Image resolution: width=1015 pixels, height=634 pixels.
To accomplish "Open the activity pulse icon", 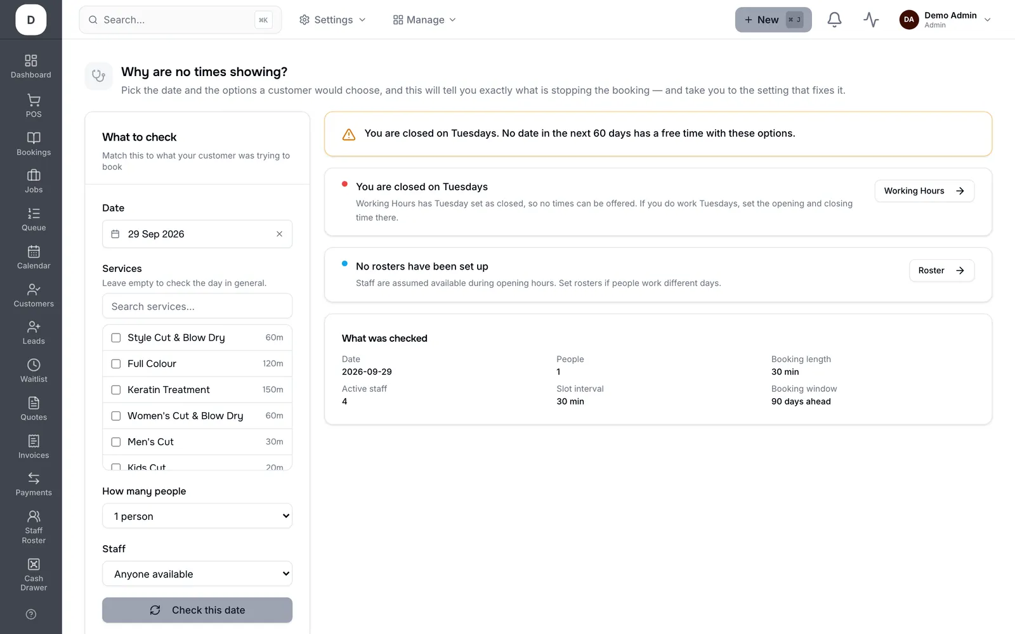I will pyautogui.click(x=871, y=20).
